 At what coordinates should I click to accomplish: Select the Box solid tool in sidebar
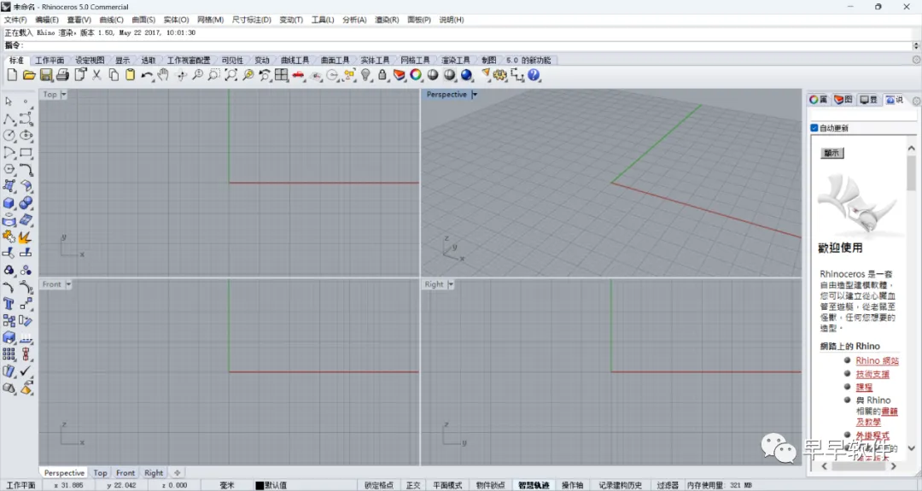(9, 203)
